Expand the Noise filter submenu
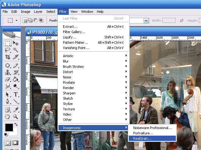Viewport: 201px width, 150px height. [94, 77]
